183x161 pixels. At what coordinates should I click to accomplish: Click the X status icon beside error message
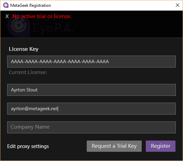coord(7,16)
